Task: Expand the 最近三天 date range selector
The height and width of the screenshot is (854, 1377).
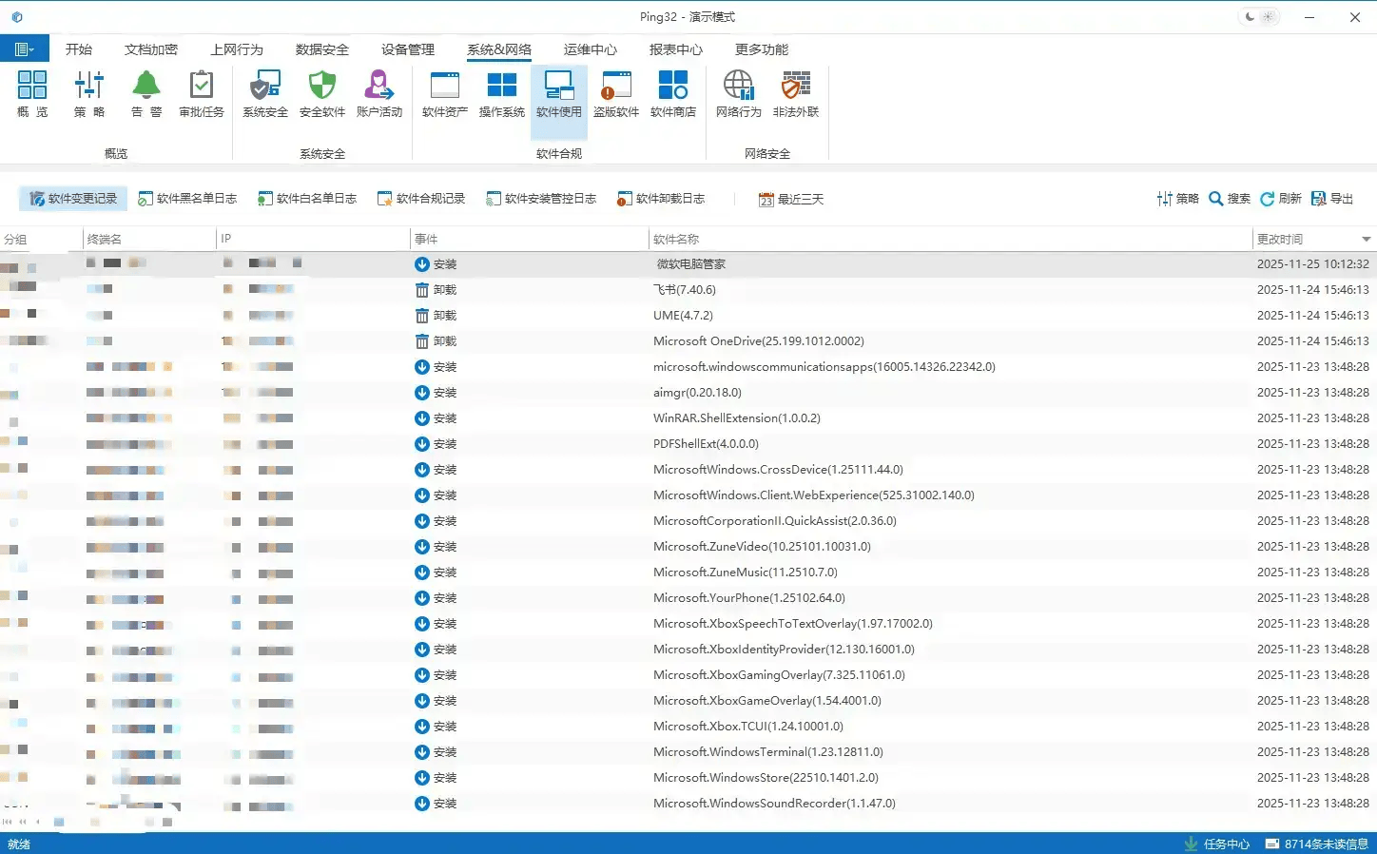Action: point(791,199)
